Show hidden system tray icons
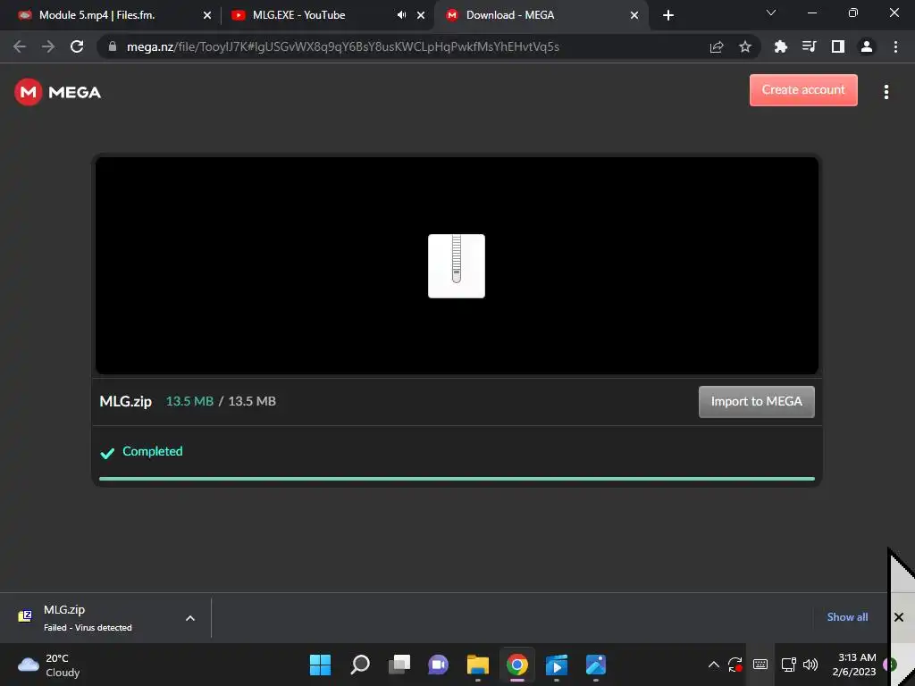This screenshot has height=686, width=915. point(714,665)
